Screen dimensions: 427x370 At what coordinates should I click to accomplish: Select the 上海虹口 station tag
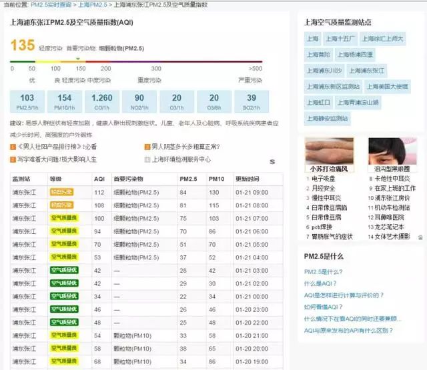click(x=319, y=103)
